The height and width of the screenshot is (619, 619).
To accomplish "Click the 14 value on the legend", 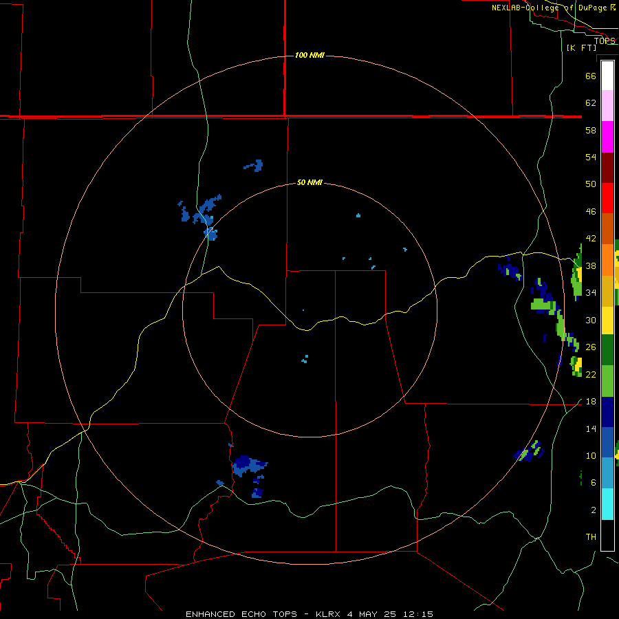I will point(591,428).
